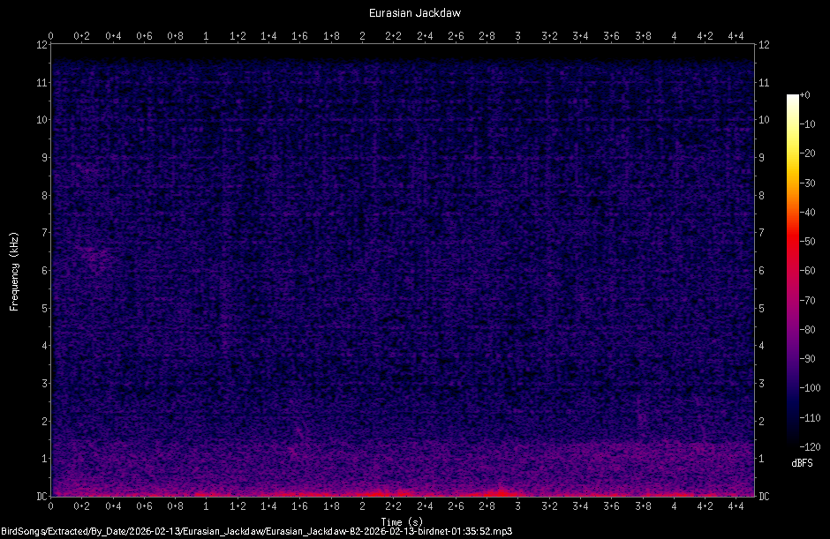
Task: Select the 6 kHz label on right axis
Action: pos(762,271)
